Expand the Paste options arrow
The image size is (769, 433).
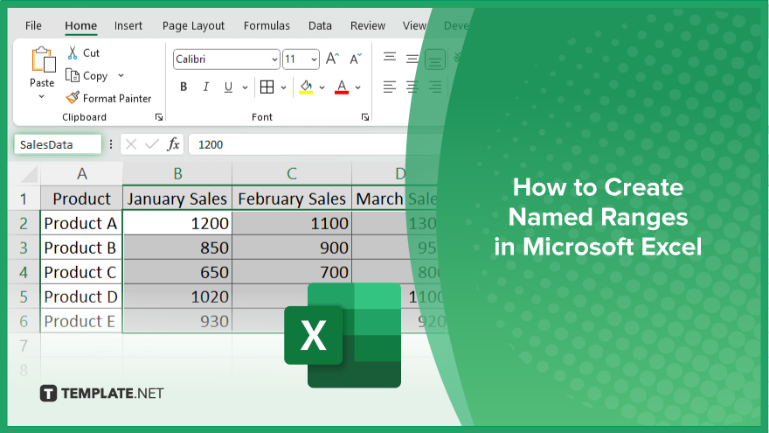[42, 97]
